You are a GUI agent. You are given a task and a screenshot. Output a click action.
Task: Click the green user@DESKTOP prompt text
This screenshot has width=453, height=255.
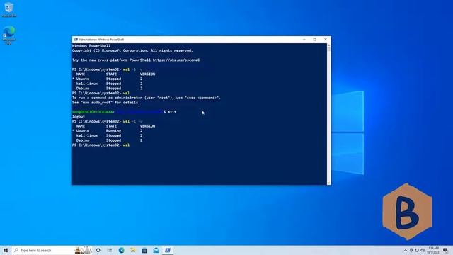pyautogui.click(x=93, y=112)
